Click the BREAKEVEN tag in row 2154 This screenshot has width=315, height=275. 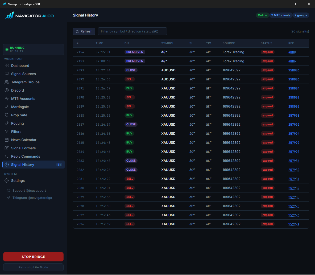click(135, 52)
